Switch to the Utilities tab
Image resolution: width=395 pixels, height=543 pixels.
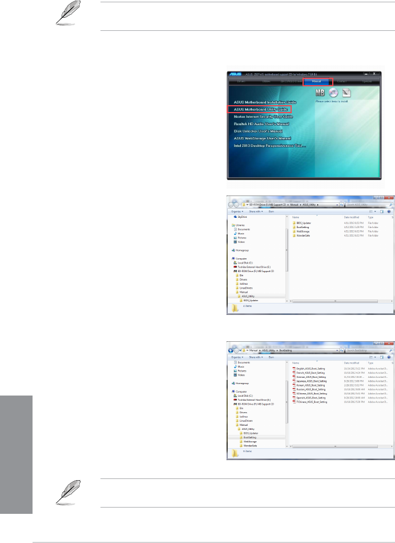click(x=266, y=81)
